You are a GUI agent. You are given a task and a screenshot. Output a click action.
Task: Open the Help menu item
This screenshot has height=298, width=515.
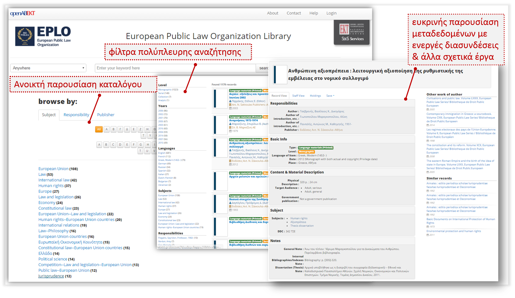coord(314,13)
